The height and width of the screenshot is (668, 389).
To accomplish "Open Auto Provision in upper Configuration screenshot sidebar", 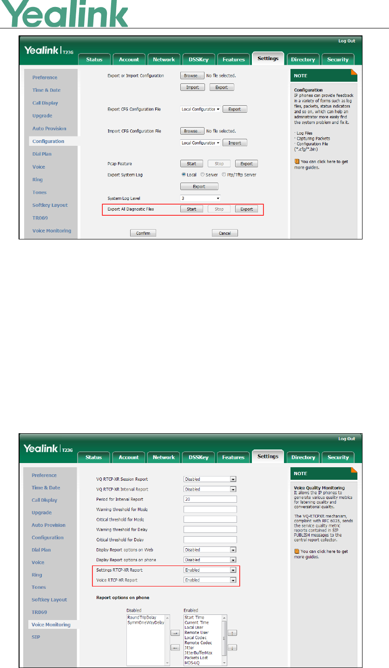I will tap(49, 129).
